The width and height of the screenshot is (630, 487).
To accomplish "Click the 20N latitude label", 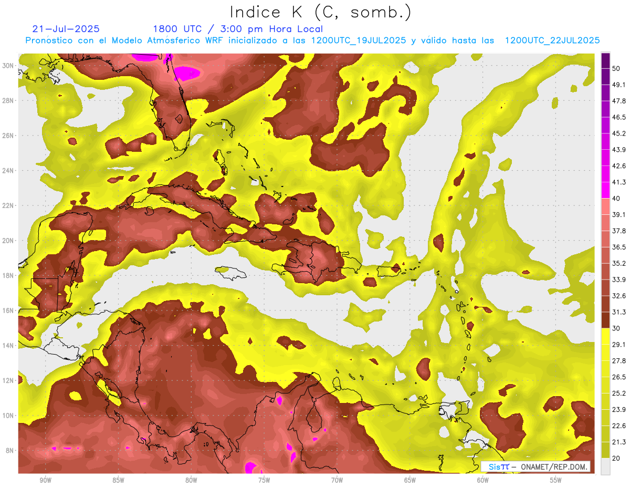I will pyautogui.click(x=8, y=241).
